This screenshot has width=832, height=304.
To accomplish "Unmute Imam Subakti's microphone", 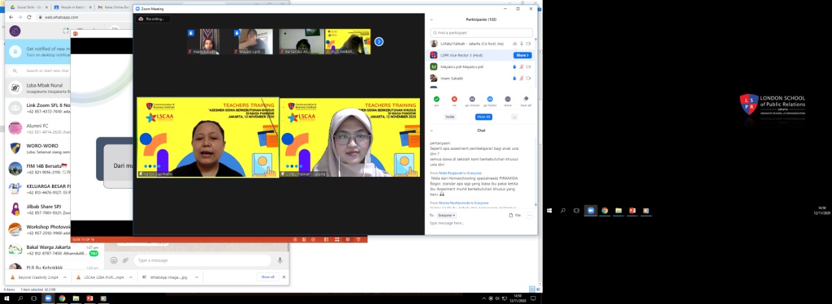I will [x=521, y=78].
